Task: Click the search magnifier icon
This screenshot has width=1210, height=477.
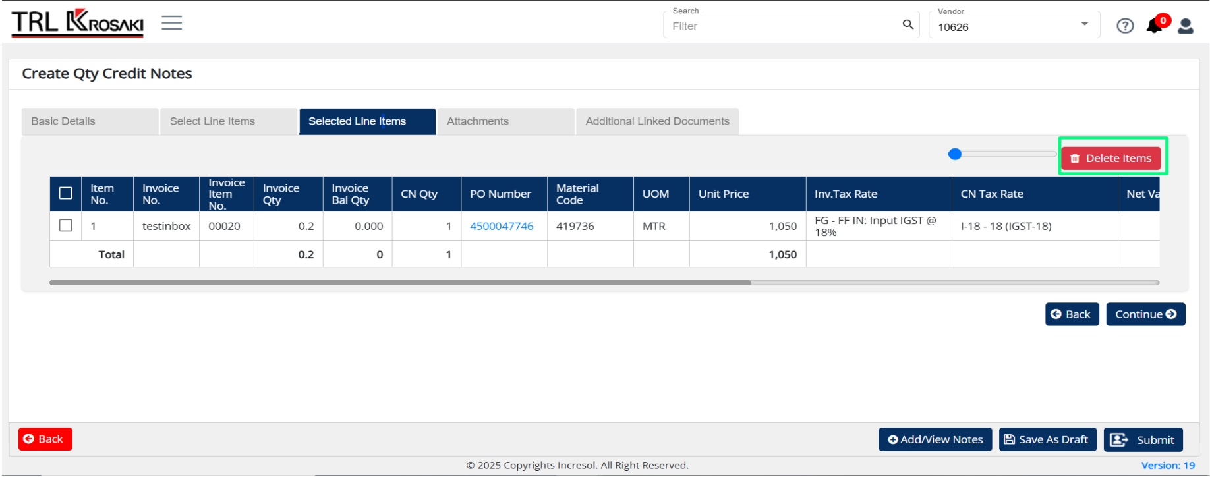Action: [907, 25]
